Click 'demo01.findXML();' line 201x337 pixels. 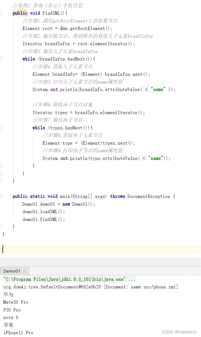tap(43, 219)
